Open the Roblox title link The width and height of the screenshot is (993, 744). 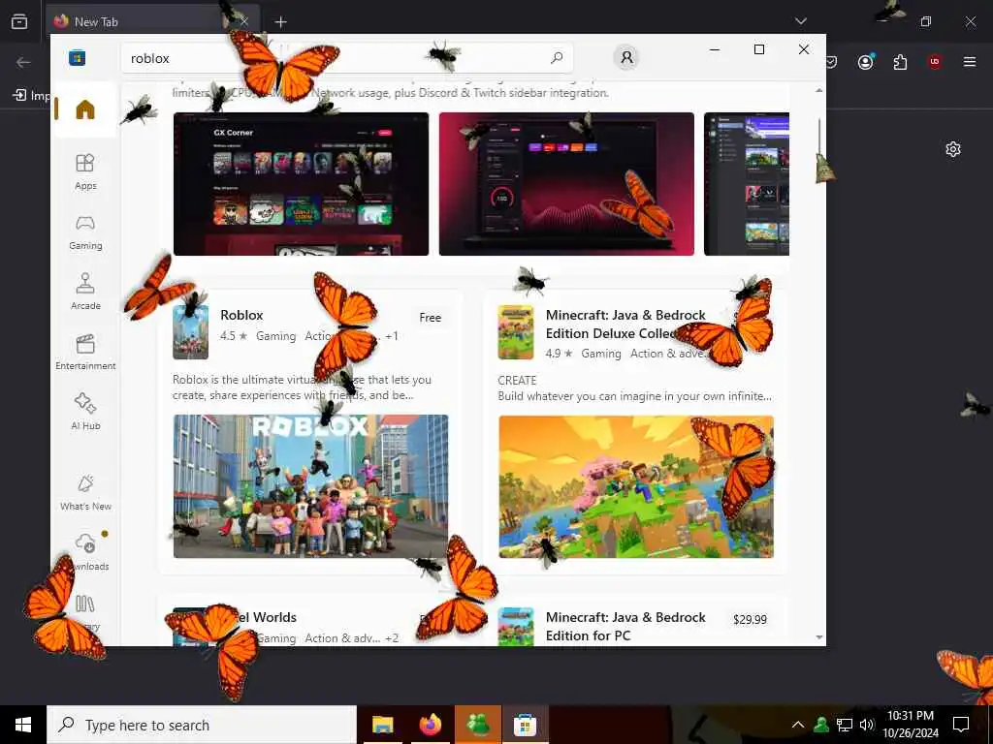241,315
